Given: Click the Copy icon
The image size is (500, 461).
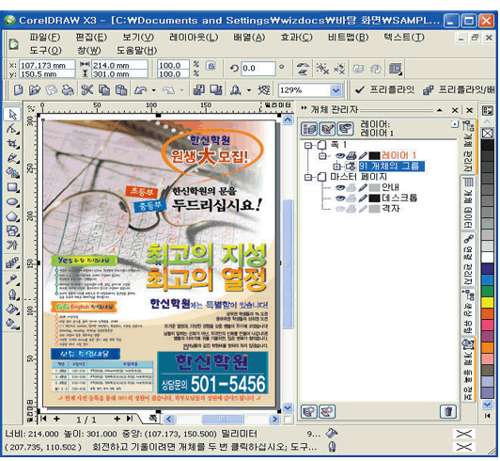Looking at the screenshot, I should (104, 90).
